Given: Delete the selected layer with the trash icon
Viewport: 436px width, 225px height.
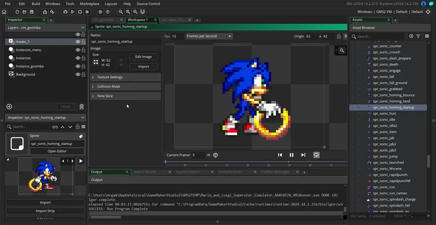Looking at the screenshot, I should click(x=81, y=106).
